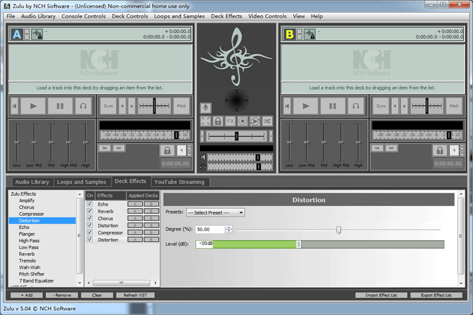
Task: Click the record circle icon in center panel
Action: point(242,121)
